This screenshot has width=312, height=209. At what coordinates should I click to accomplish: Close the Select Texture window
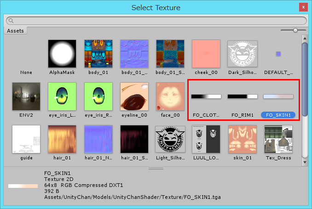303,7
